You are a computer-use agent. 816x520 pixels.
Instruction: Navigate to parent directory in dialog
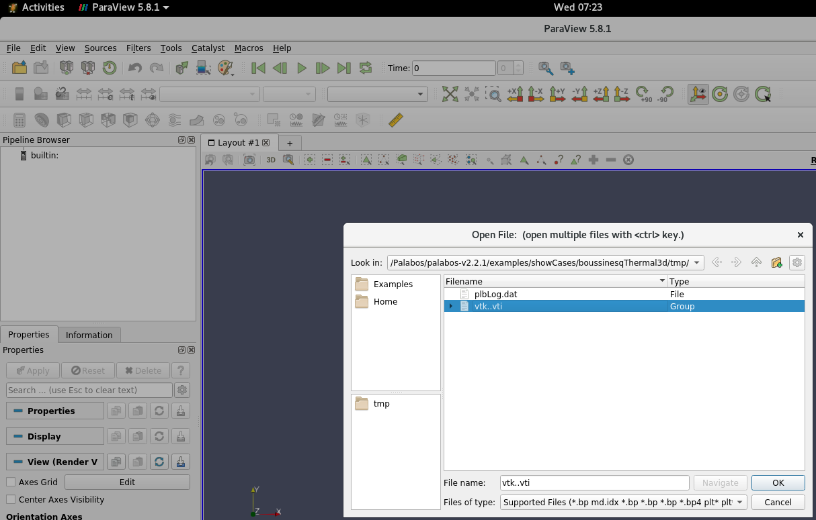(756, 262)
